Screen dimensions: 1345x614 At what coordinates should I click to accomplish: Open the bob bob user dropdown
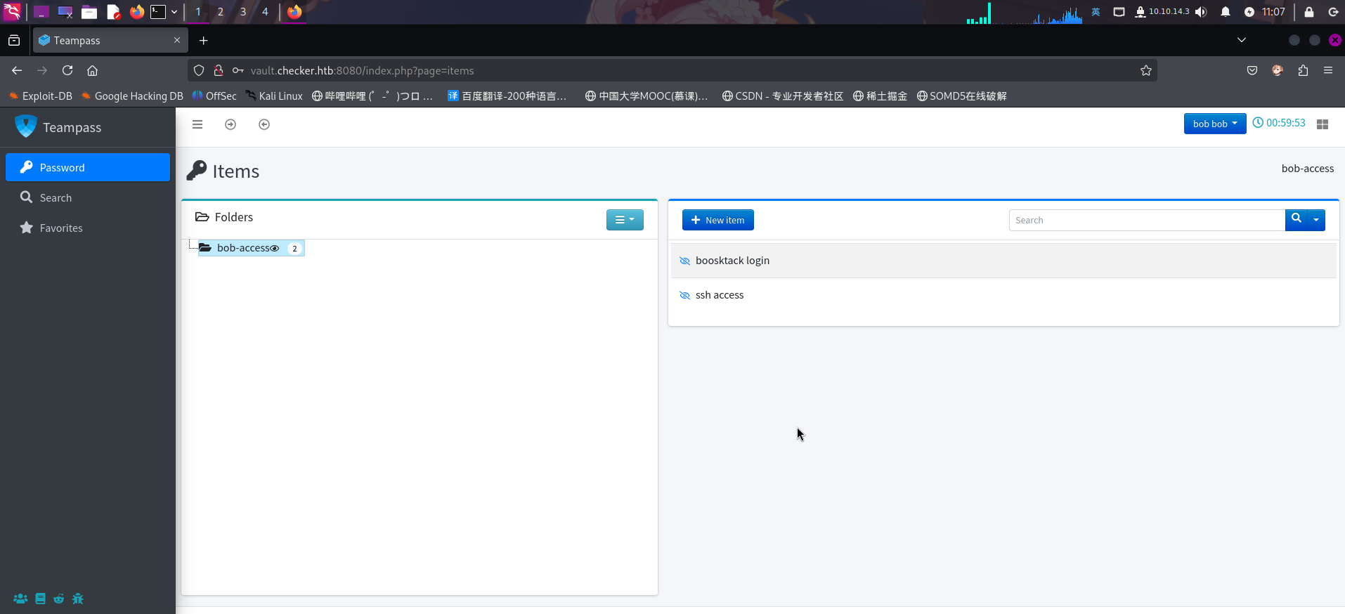point(1215,124)
